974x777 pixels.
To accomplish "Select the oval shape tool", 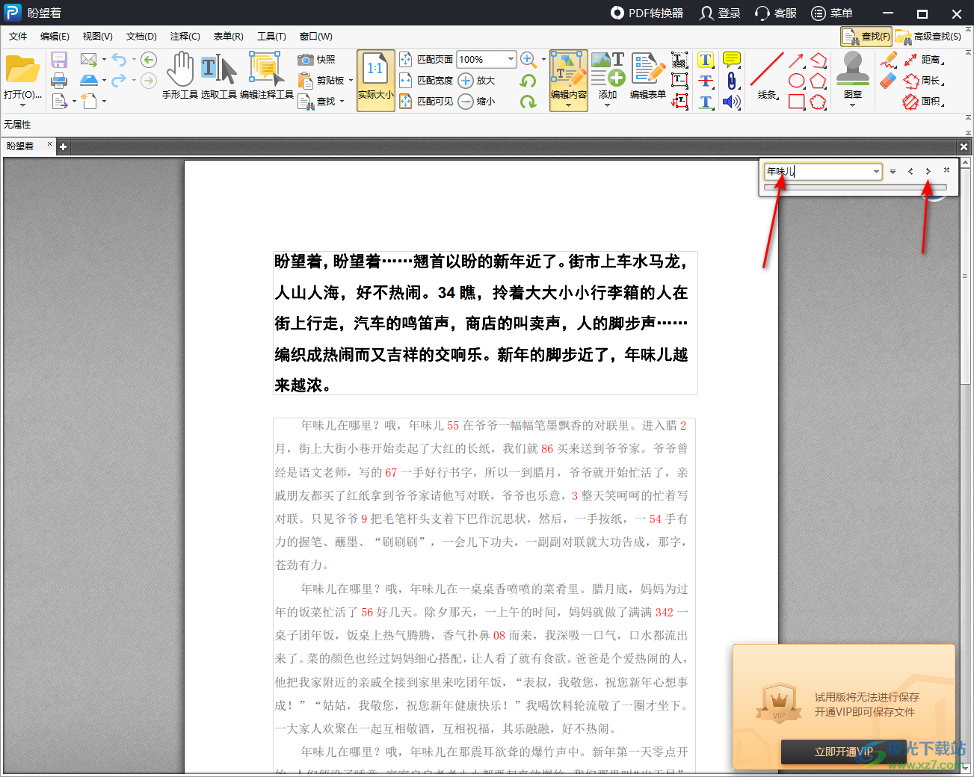I will point(797,81).
